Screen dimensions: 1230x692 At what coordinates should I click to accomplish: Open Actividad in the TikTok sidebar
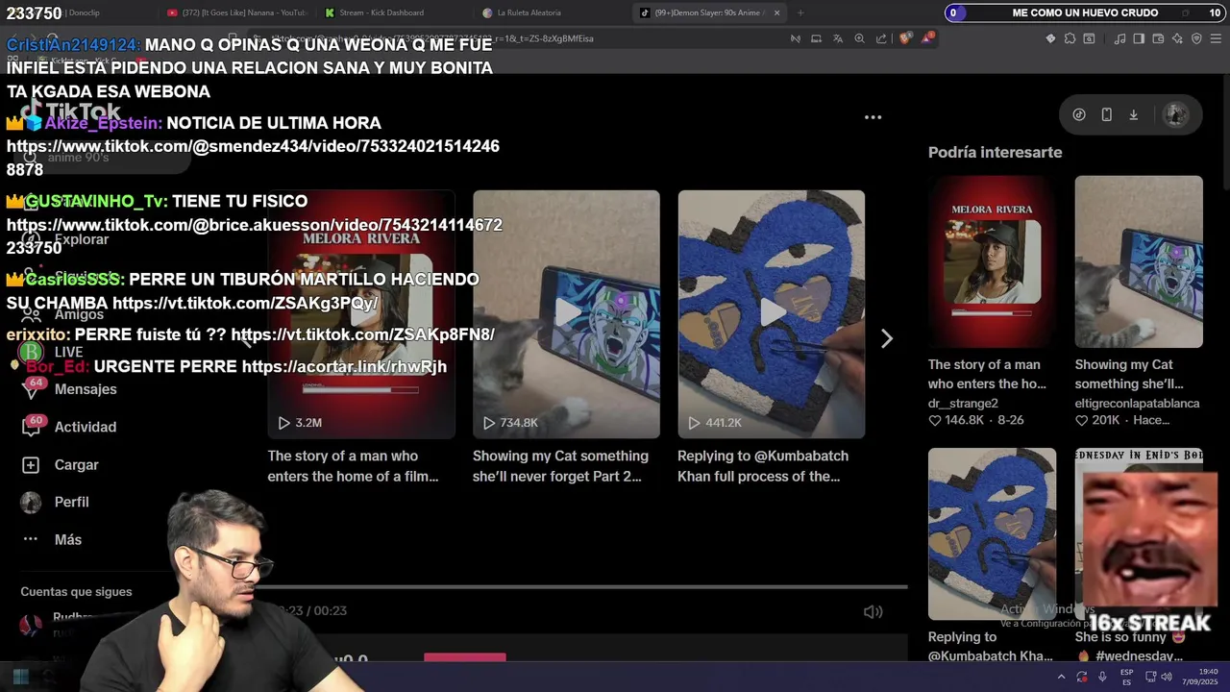tap(68, 427)
